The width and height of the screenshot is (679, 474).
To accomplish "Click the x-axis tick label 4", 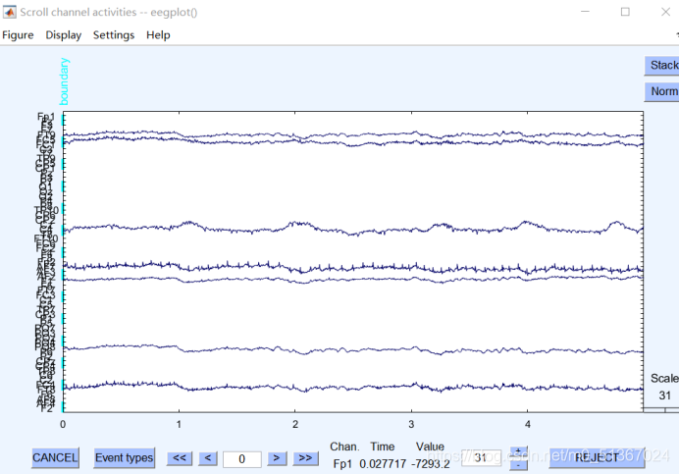I will (x=528, y=425).
